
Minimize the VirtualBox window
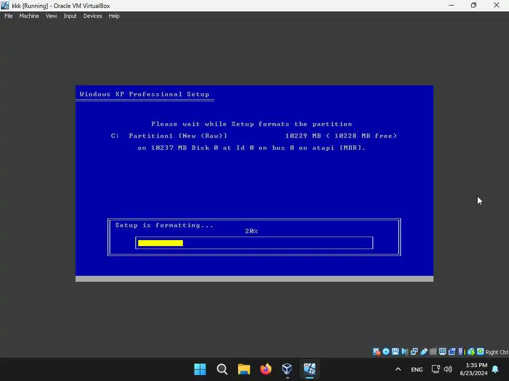click(451, 5)
